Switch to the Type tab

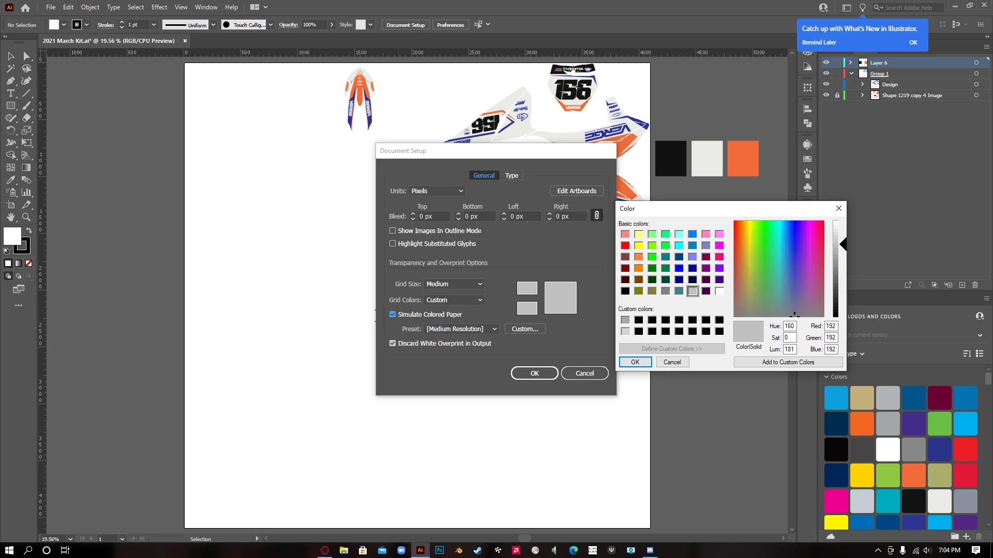pyautogui.click(x=511, y=175)
